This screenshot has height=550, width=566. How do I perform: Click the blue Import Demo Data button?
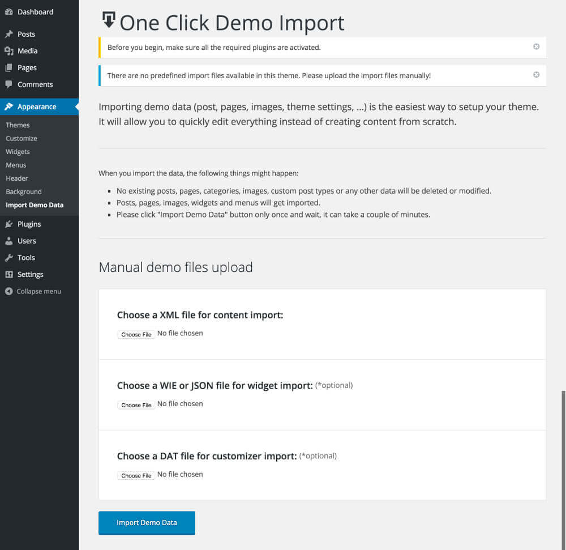coord(147,523)
